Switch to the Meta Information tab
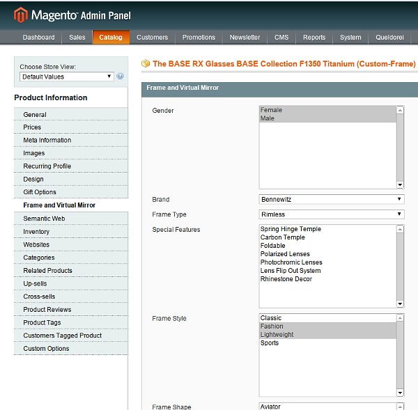 click(x=71, y=140)
